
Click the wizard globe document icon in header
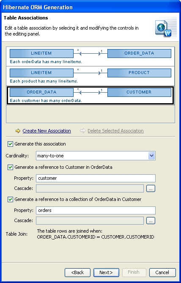pos(163,28)
